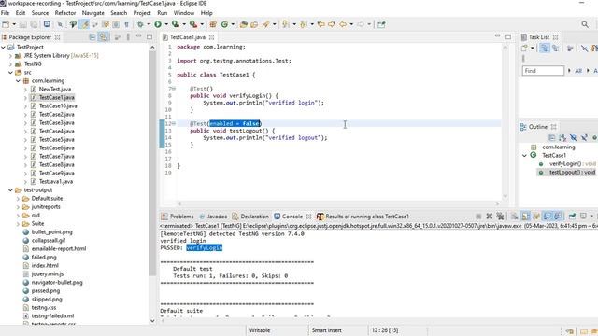
Task: Open Results of running class TestCase1 tab
Action: 363,217
